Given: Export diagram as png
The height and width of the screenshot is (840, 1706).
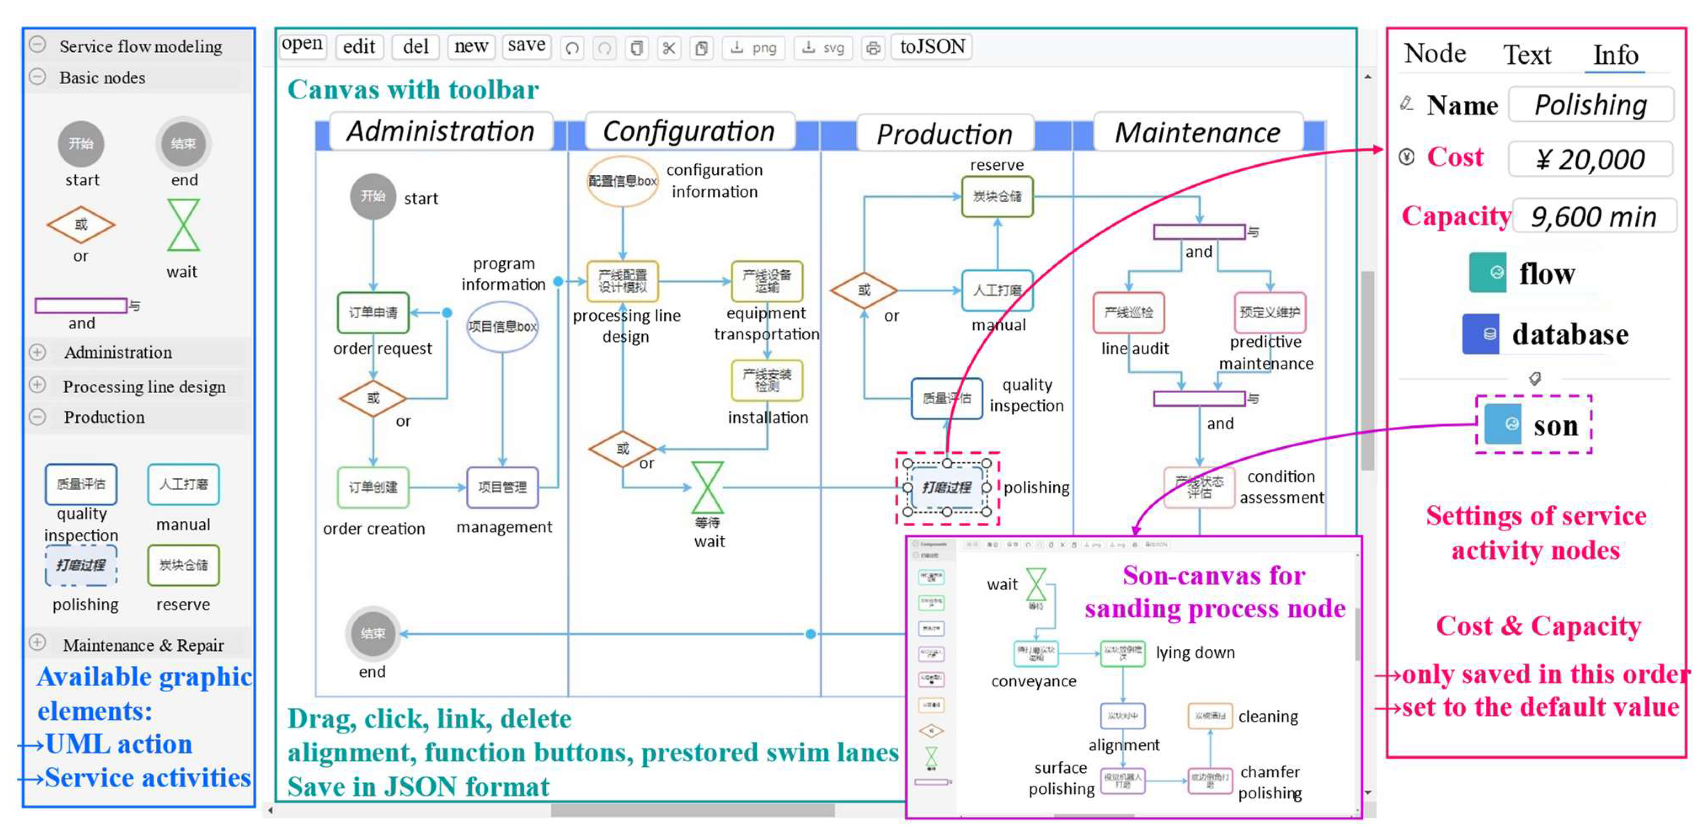Looking at the screenshot, I should 754,48.
